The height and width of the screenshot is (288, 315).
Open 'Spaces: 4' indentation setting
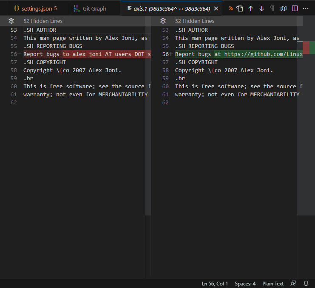pyautogui.click(x=245, y=284)
